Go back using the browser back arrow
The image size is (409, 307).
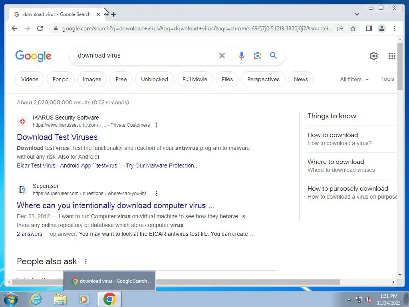[14, 28]
